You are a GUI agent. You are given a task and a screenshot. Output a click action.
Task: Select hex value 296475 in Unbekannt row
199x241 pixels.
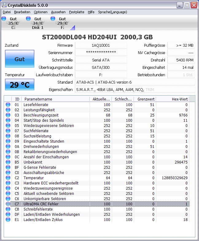pyautogui.click(x=181, y=162)
